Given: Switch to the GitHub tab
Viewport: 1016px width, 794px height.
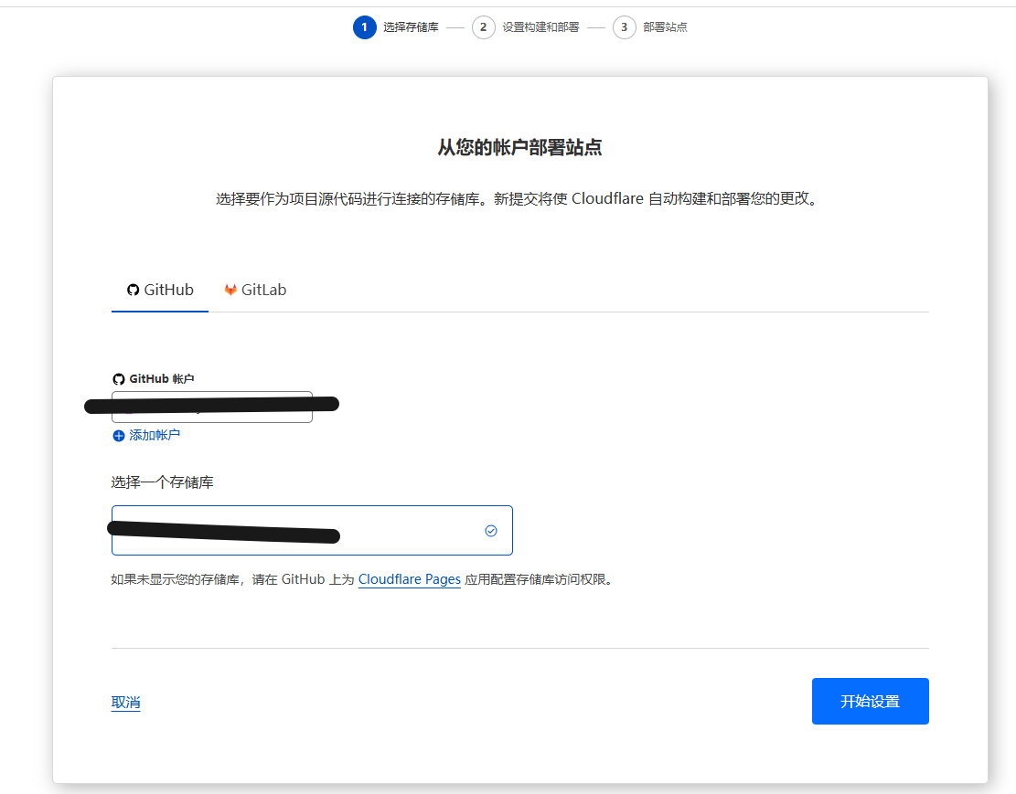Looking at the screenshot, I should [160, 290].
